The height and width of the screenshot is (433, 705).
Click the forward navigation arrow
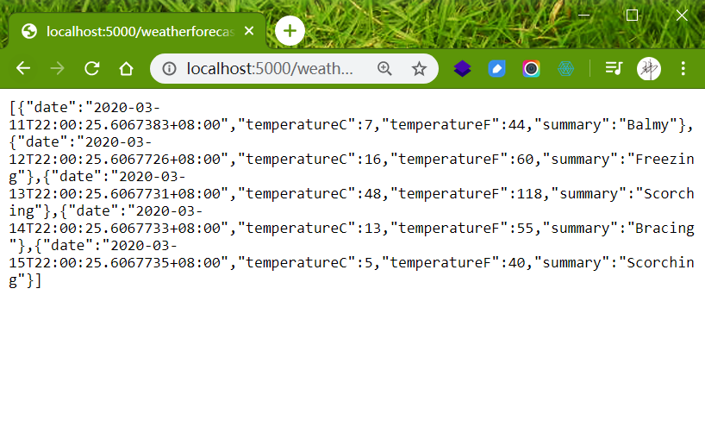coord(58,69)
